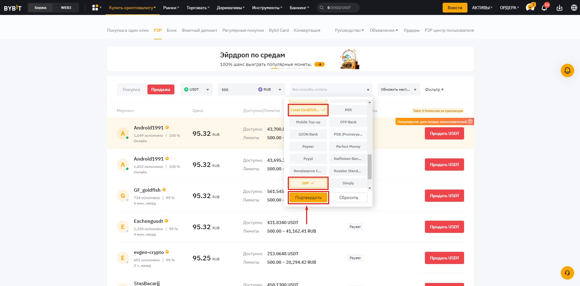Select Pyypl payment option
The width and height of the screenshot is (580, 286).
tap(308, 159)
